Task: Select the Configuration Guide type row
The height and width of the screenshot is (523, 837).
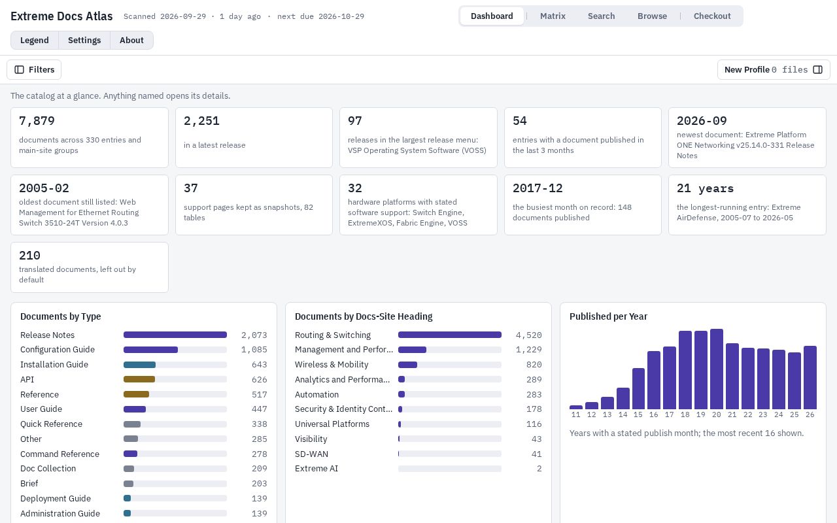Action: pos(144,350)
